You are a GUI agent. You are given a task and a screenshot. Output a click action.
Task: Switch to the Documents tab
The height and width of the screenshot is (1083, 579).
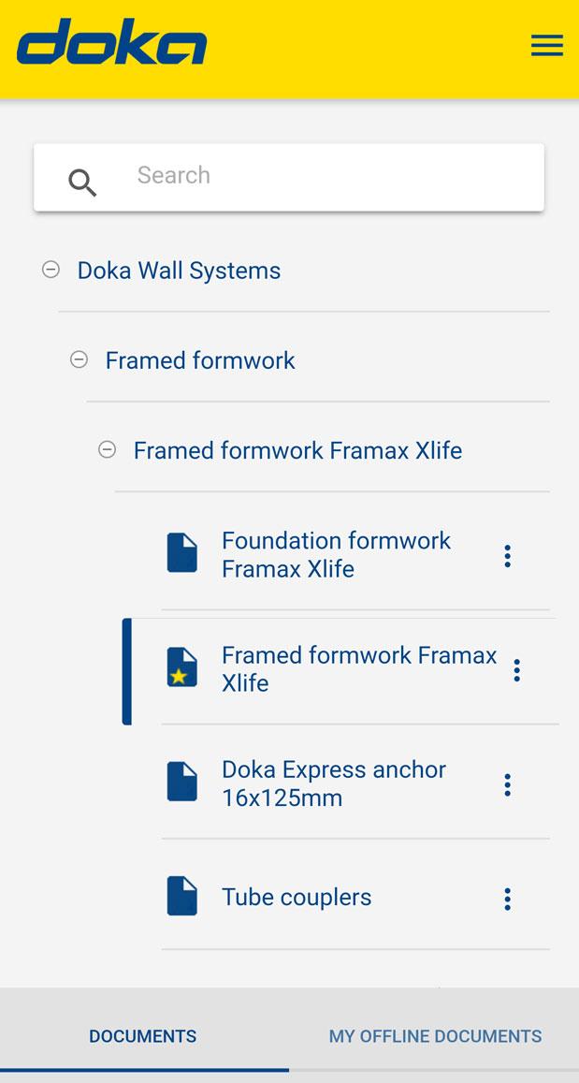pos(143,1036)
